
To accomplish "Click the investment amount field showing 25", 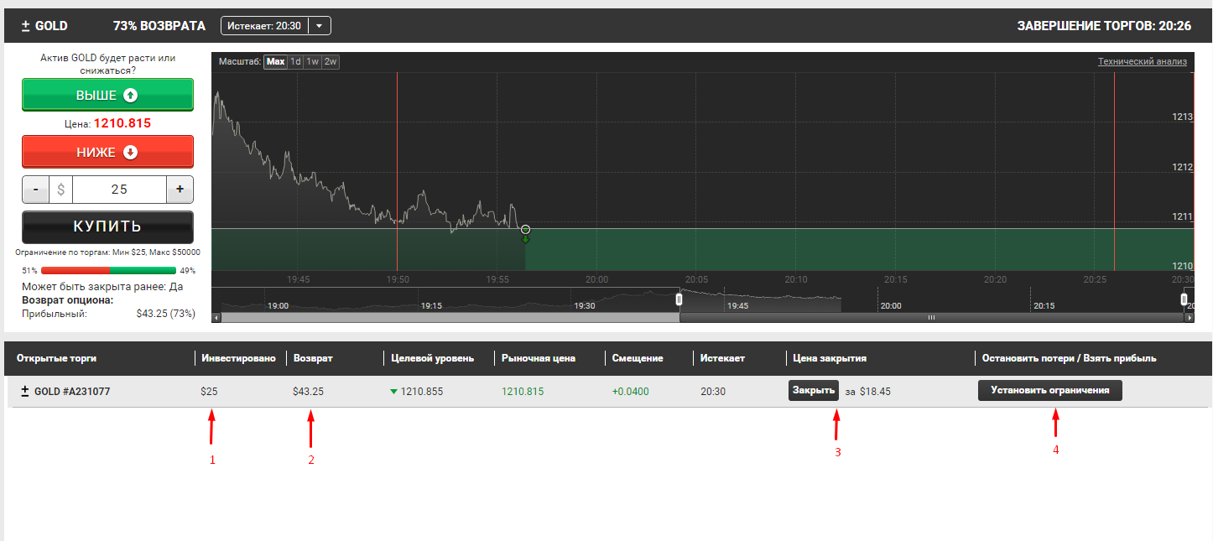I will pos(119,190).
